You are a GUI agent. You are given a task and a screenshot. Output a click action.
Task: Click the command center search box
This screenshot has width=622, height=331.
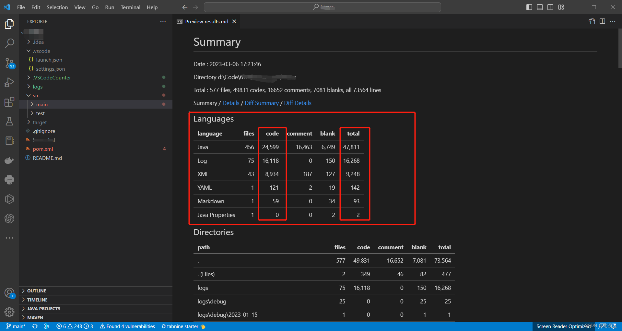click(x=322, y=7)
